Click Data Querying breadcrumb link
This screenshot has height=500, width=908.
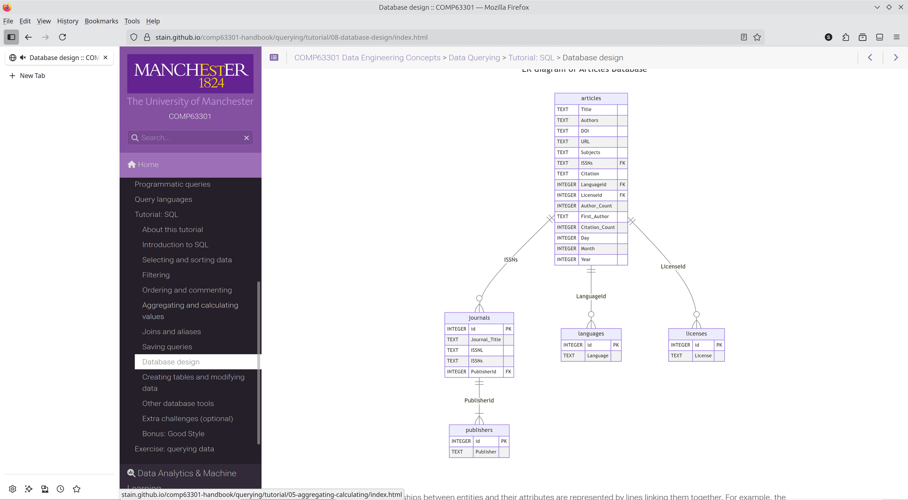474,57
